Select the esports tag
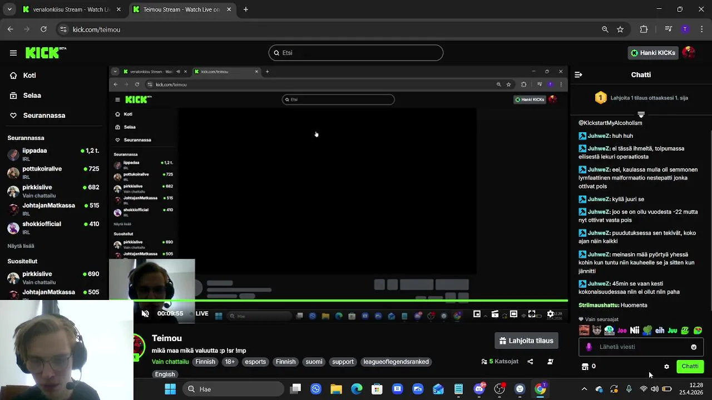This screenshot has width=712, height=400. 255,362
